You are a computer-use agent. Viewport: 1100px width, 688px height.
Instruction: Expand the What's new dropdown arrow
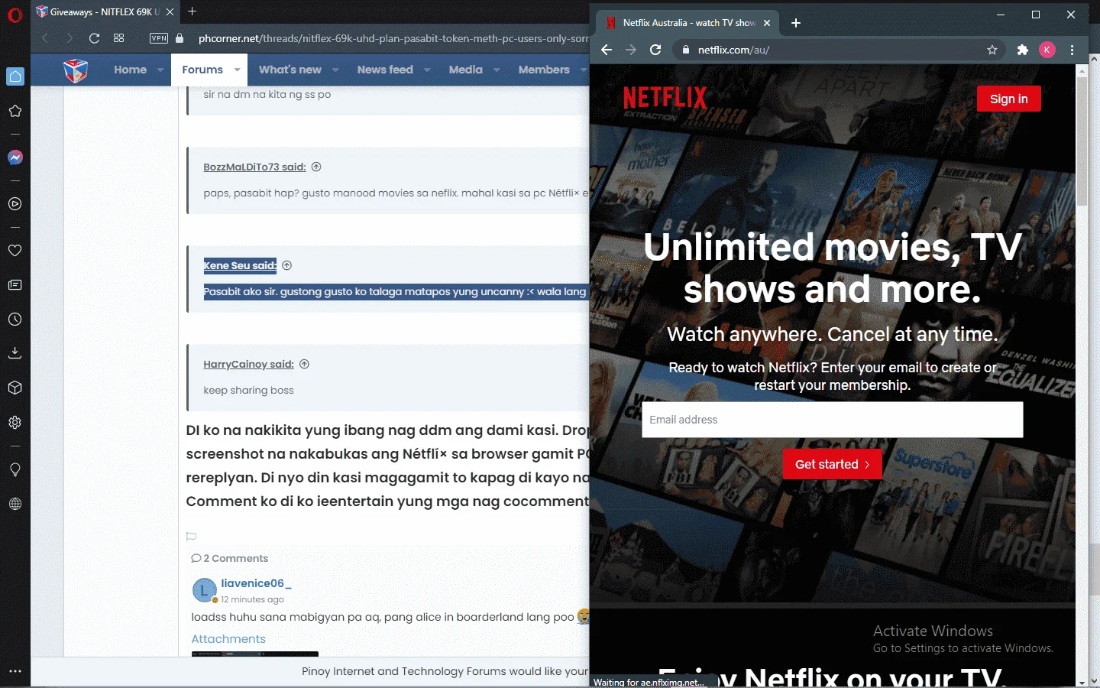335,70
